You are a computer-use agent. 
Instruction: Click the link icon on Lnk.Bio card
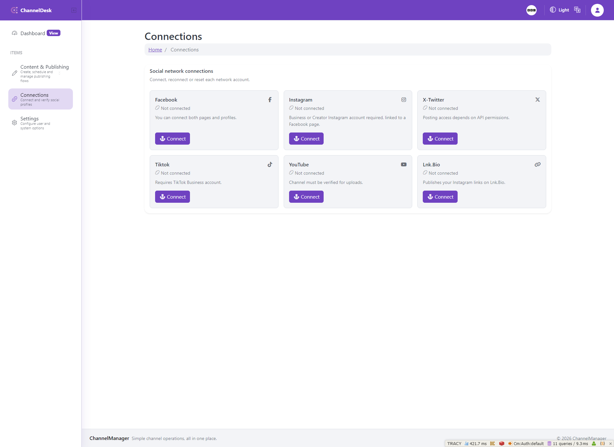(538, 164)
